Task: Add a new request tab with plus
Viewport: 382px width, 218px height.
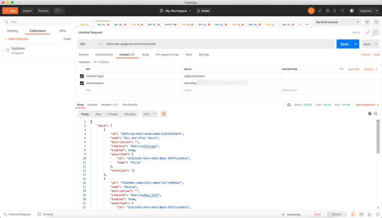Action: click(x=300, y=24)
